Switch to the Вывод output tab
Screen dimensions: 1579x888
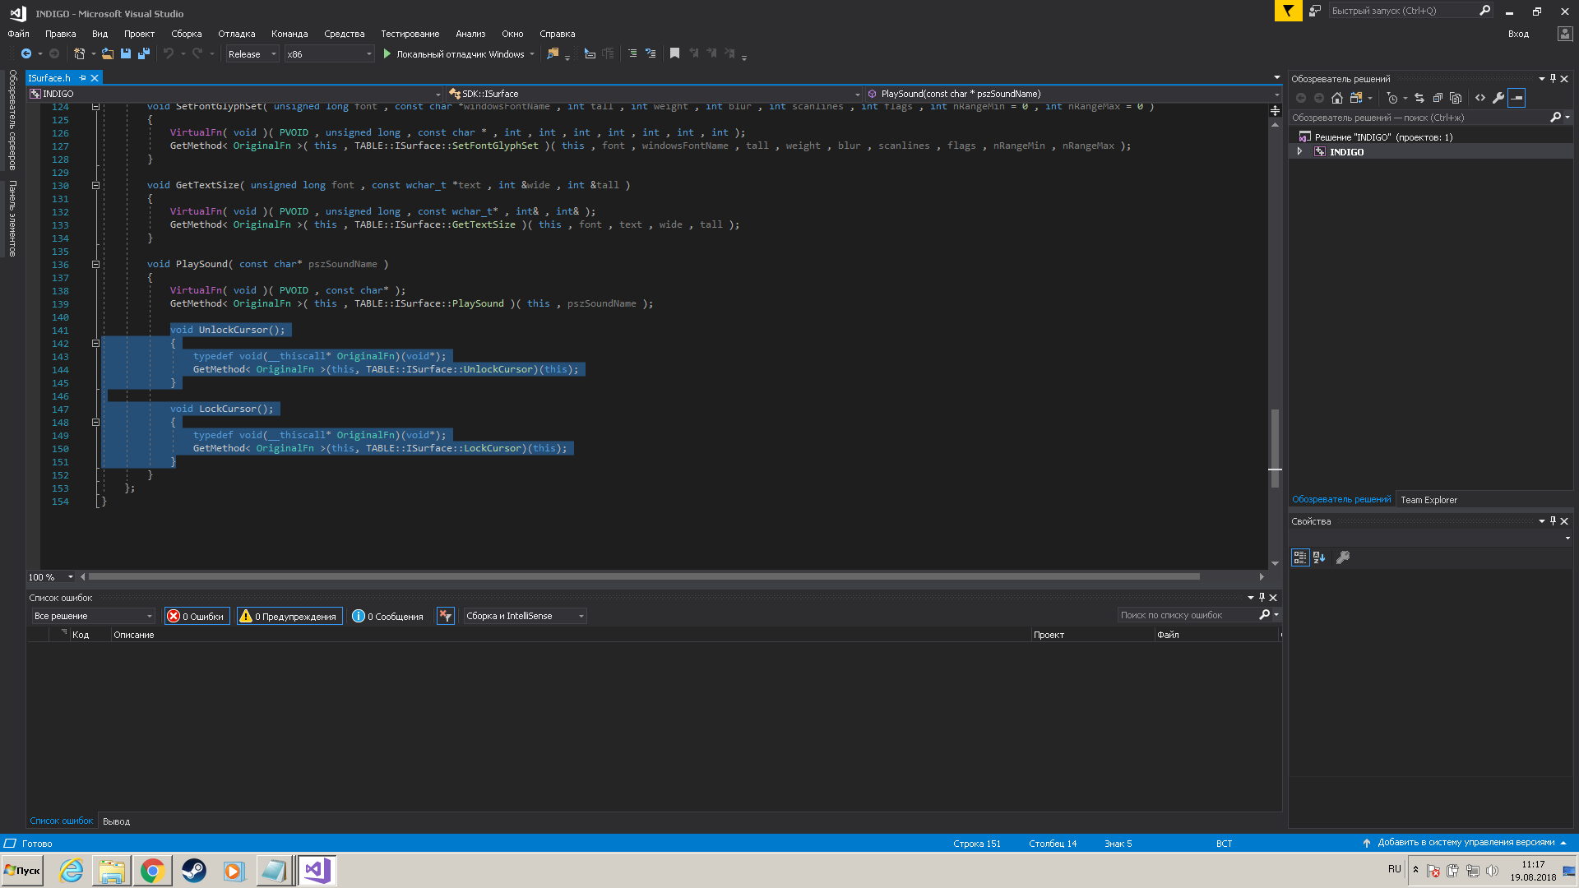tap(116, 821)
